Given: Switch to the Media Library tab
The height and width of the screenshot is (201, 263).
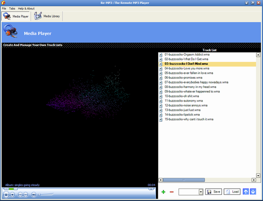Looking at the screenshot, I should pyautogui.click(x=47, y=16).
